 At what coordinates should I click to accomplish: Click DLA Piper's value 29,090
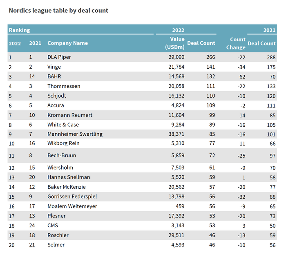177,57
